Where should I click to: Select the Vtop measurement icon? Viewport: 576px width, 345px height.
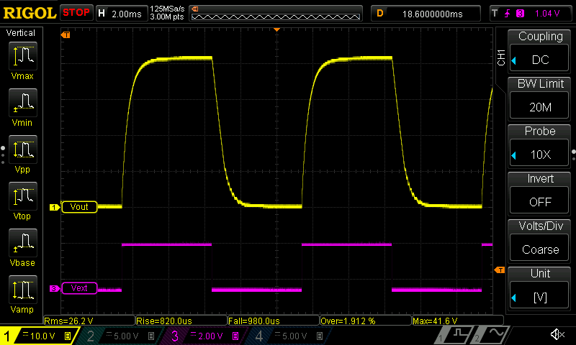(23, 196)
